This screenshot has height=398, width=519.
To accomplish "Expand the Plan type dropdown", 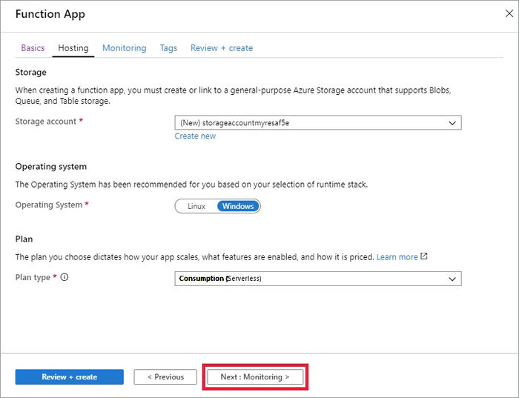I will pos(318,279).
